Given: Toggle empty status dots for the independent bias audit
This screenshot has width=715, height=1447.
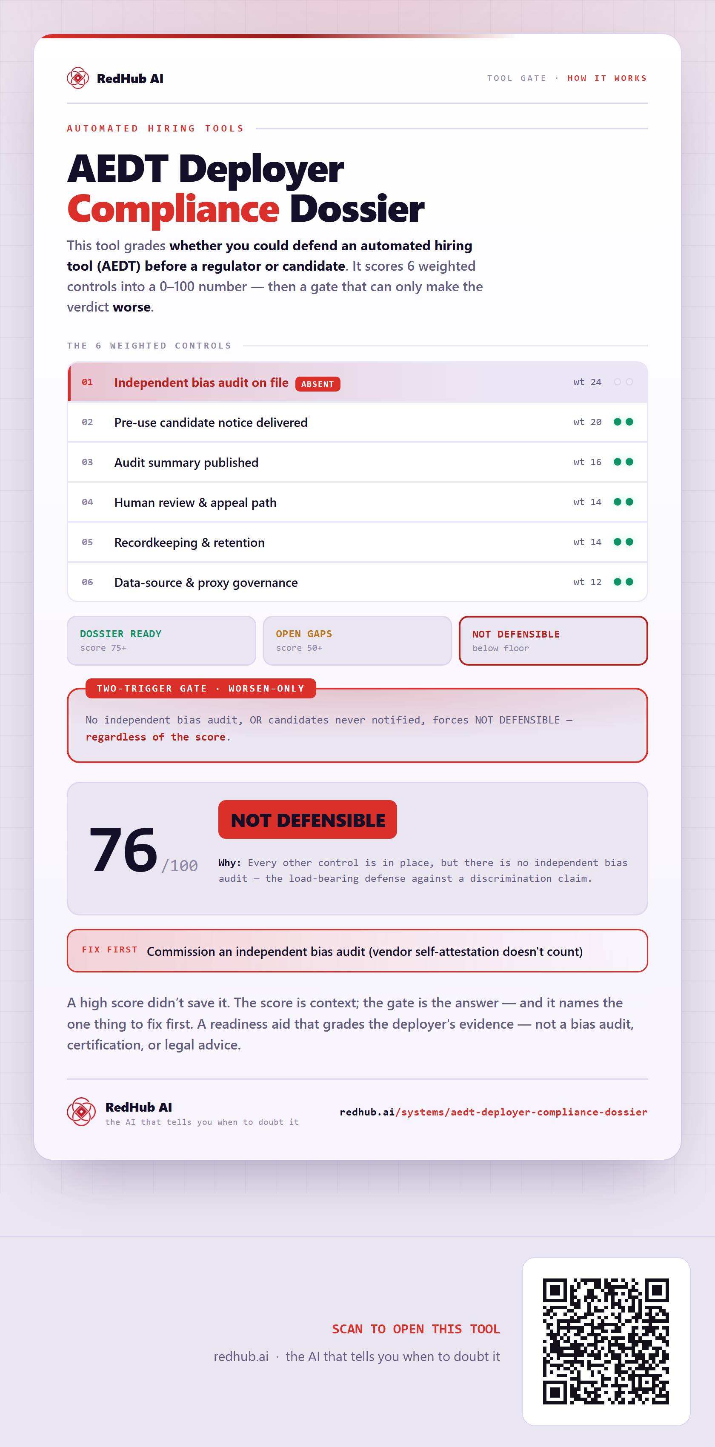Looking at the screenshot, I should click(x=623, y=382).
